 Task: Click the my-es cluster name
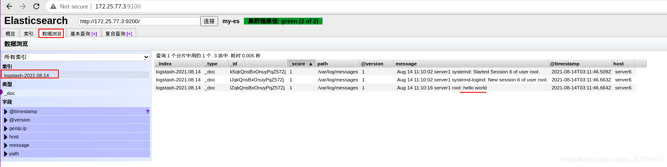pos(231,21)
